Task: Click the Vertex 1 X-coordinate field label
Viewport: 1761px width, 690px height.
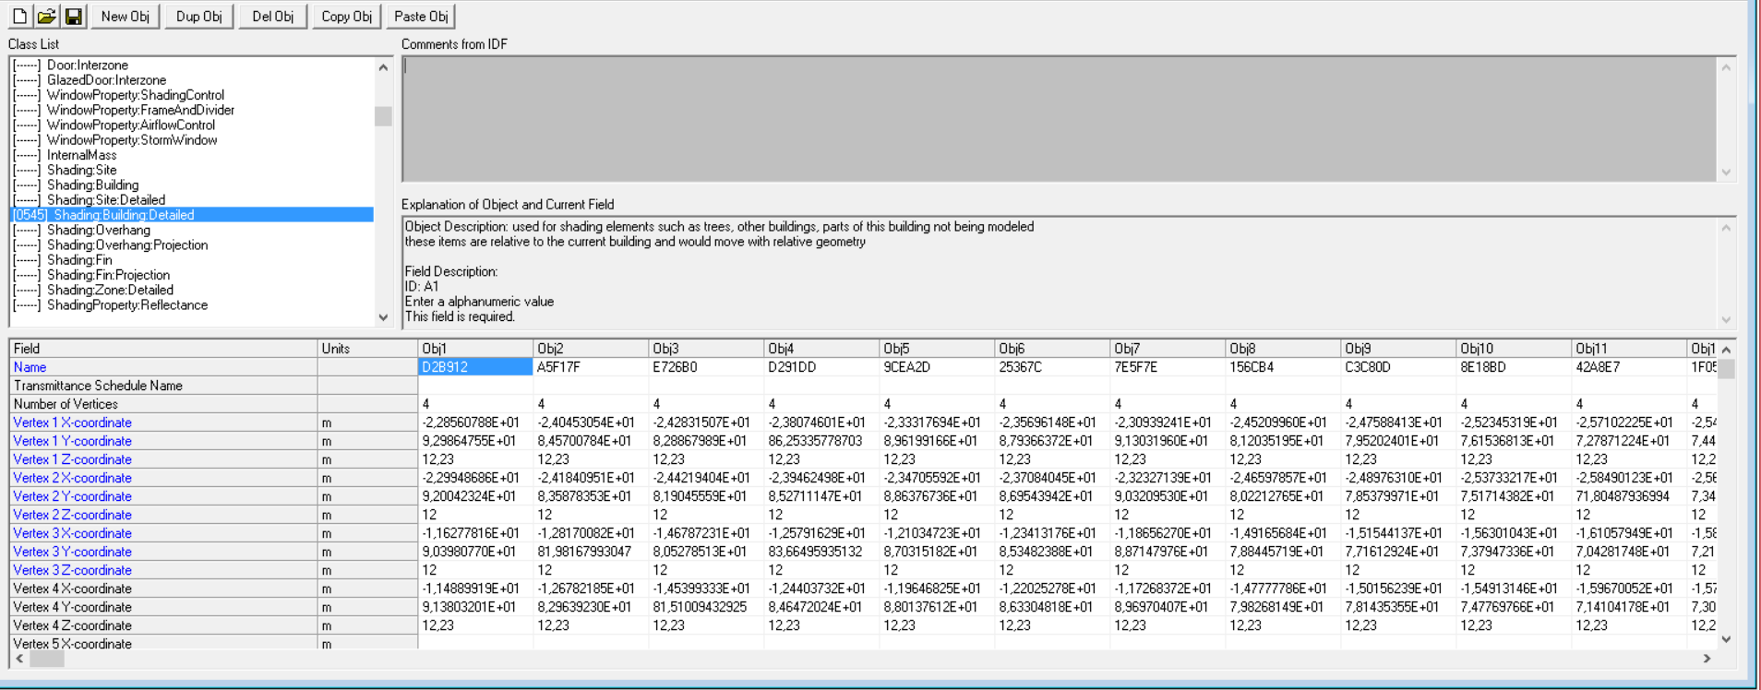Action: pyautogui.click(x=72, y=422)
